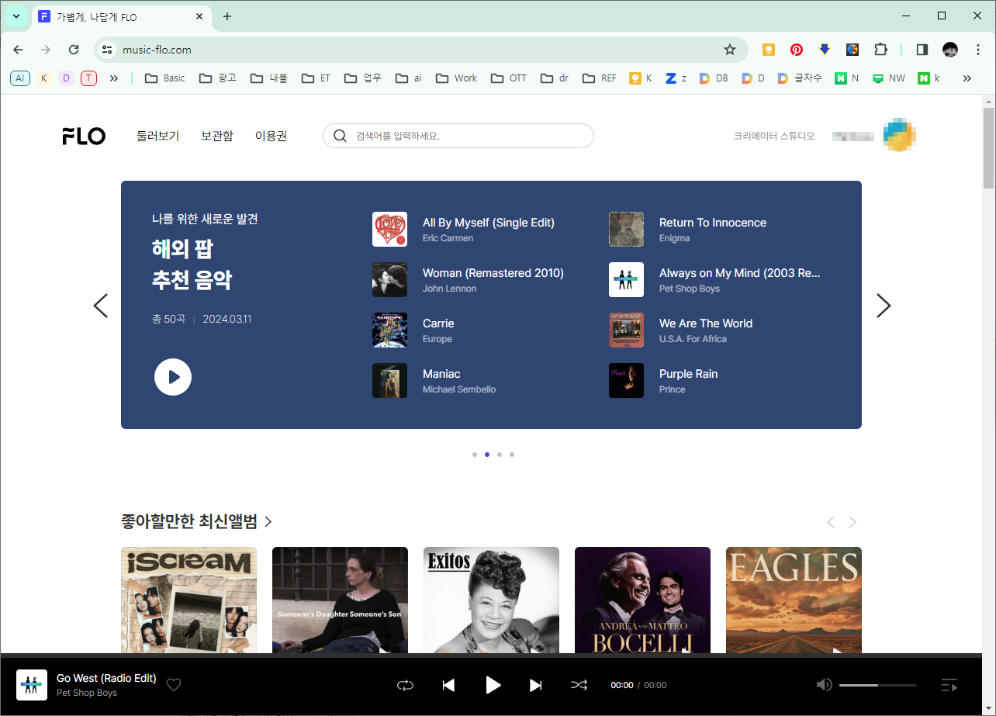
Task: Select first carousel page dot
Action: [x=475, y=455]
